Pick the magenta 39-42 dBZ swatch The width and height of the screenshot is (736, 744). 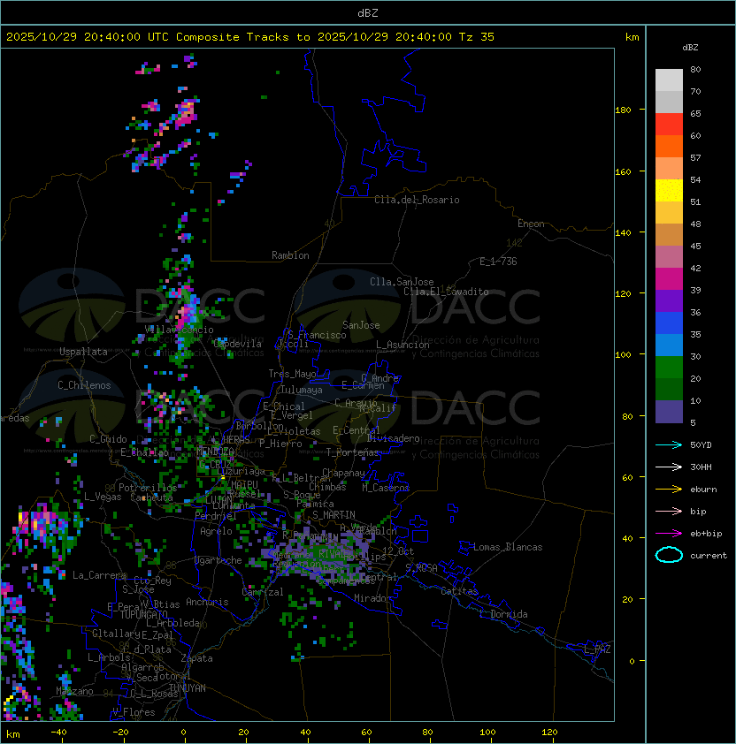point(669,279)
